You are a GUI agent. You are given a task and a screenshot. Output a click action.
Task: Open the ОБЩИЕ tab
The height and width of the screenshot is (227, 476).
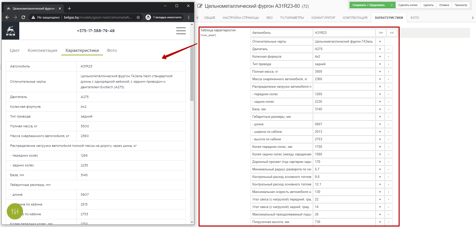coord(210,18)
